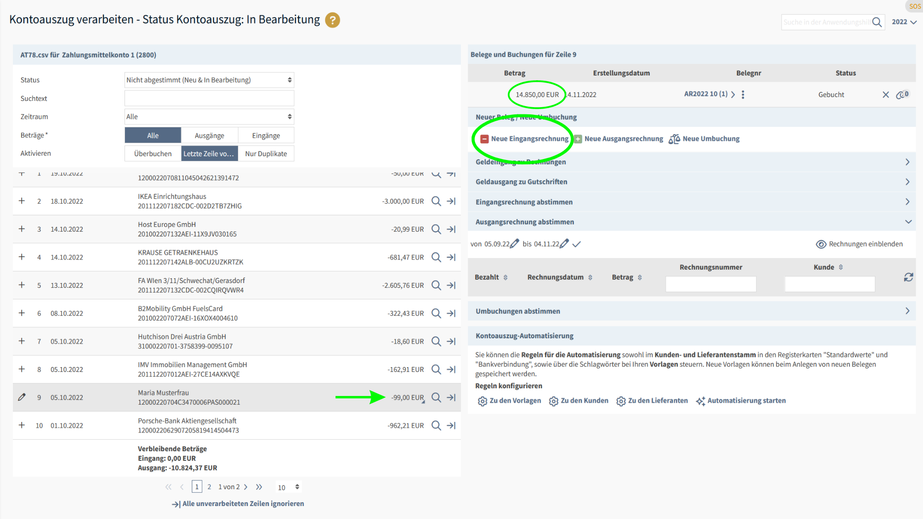This screenshot has height=519, width=923.
Task: Open the year 2022 dropdown
Action: 904,22
